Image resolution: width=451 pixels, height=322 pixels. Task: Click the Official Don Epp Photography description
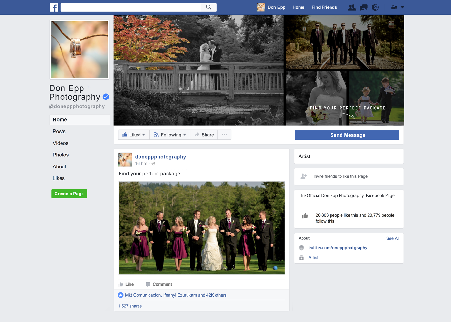click(x=347, y=195)
